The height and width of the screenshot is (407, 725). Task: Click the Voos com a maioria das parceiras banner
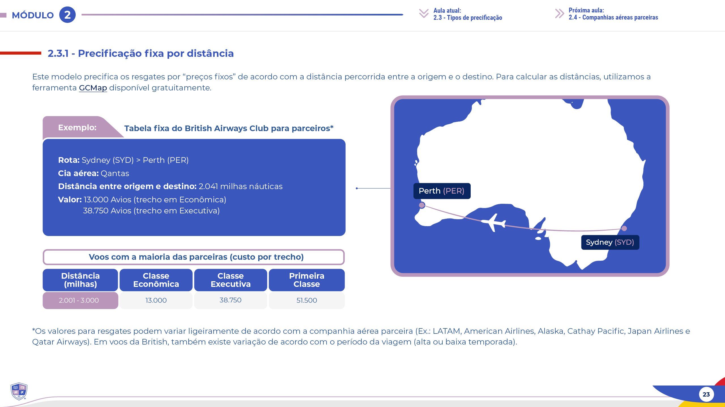[x=194, y=257]
